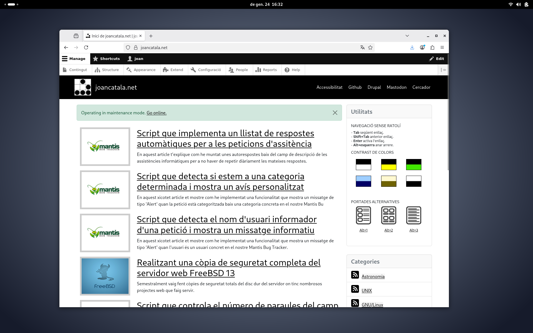The image size is (533, 333).
Task: Click the joancatala.net site logo
Action: coord(82,87)
